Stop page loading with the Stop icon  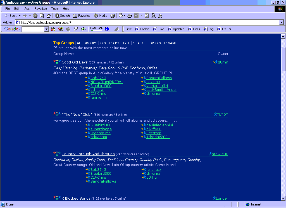tap(35, 16)
